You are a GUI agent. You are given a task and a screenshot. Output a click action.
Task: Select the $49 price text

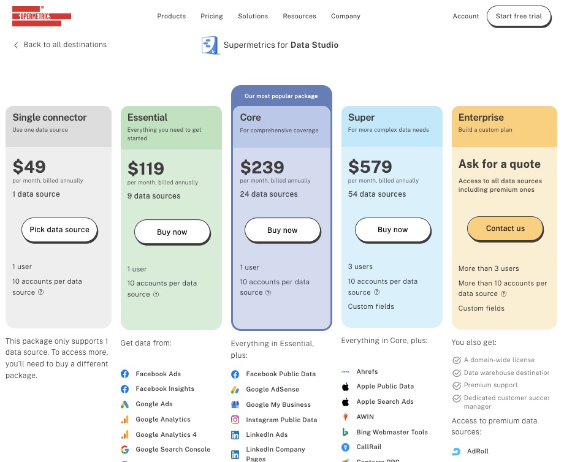[29, 167]
